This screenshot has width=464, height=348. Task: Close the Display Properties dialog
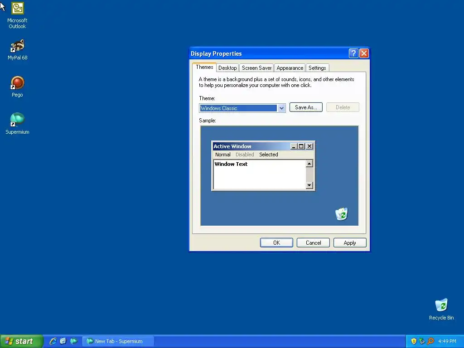(x=364, y=53)
